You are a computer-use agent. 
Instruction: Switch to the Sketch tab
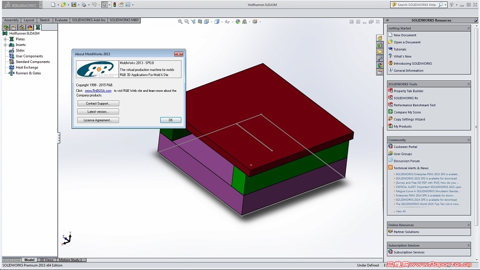click(x=45, y=20)
